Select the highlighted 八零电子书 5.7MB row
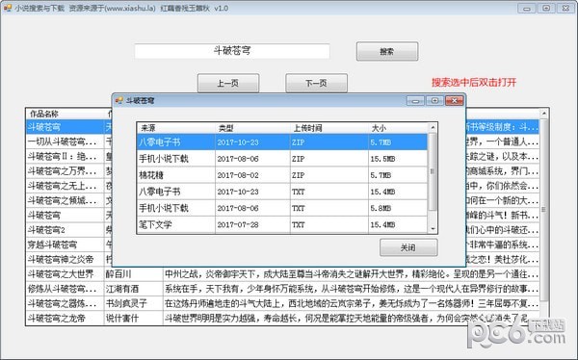Viewport: 578px width, 360px height. (x=282, y=142)
